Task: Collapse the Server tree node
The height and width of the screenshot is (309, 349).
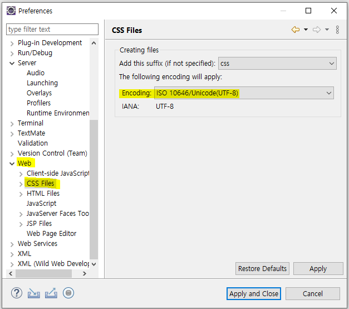Action: (12, 63)
